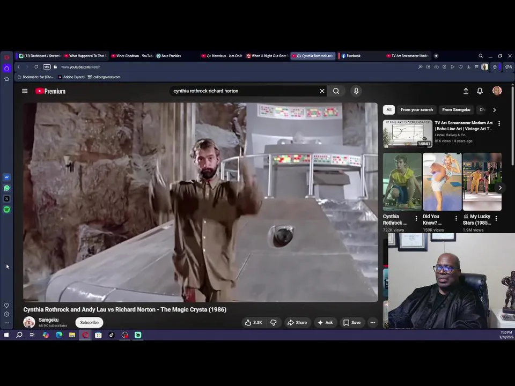This screenshot has height=386, width=515.
Task: Open sidebar heart bookmarks icon
Action: 6,306
